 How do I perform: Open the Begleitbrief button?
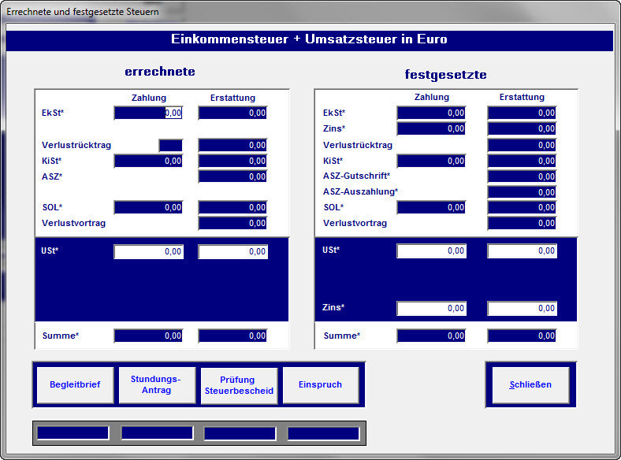(x=75, y=385)
